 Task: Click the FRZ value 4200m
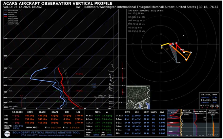[96, 135]
